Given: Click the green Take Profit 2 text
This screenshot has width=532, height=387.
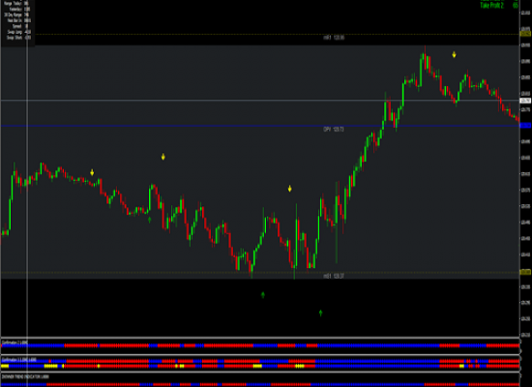Looking at the screenshot, I should coord(492,6).
